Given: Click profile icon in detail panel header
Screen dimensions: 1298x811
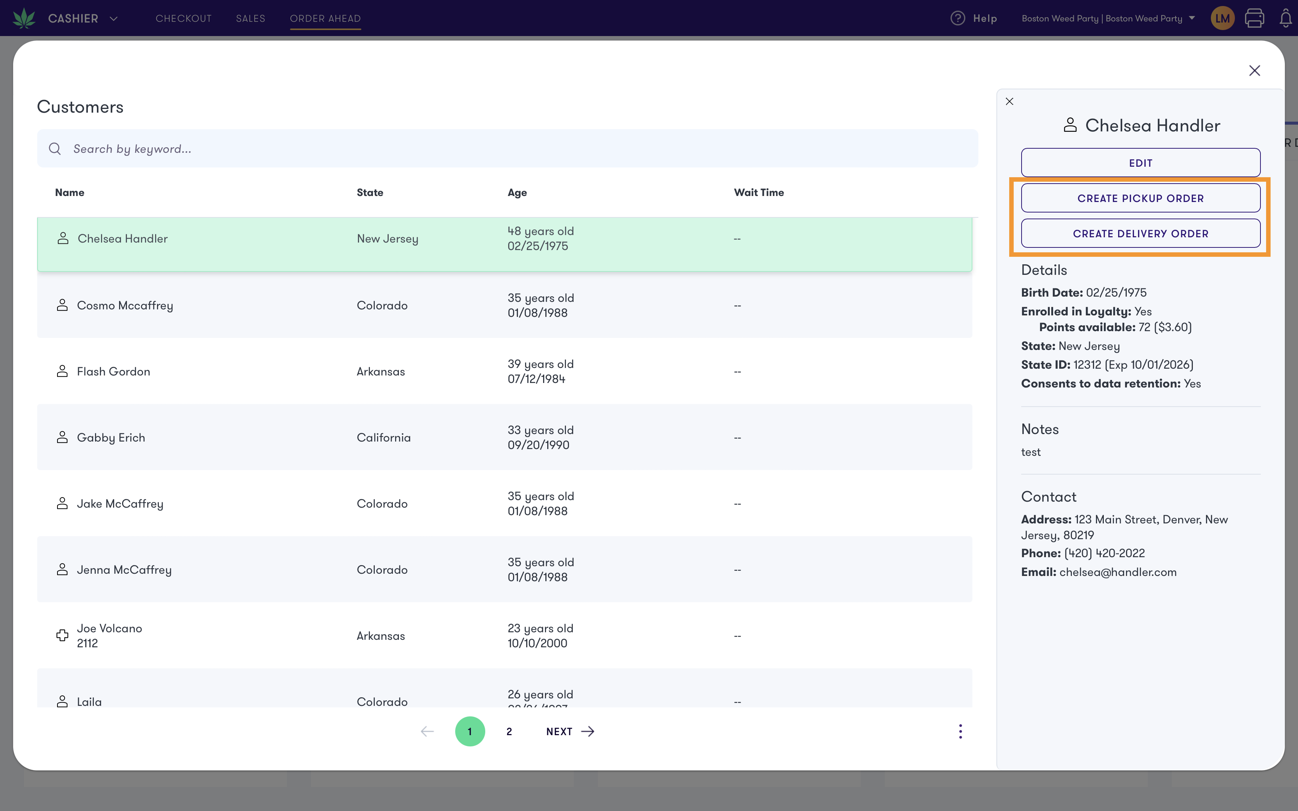Looking at the screenshot, I should click(1070, 125).
